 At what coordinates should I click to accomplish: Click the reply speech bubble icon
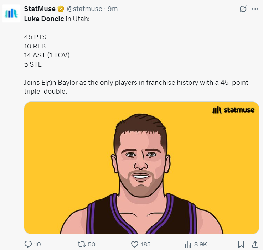point(28,244)
